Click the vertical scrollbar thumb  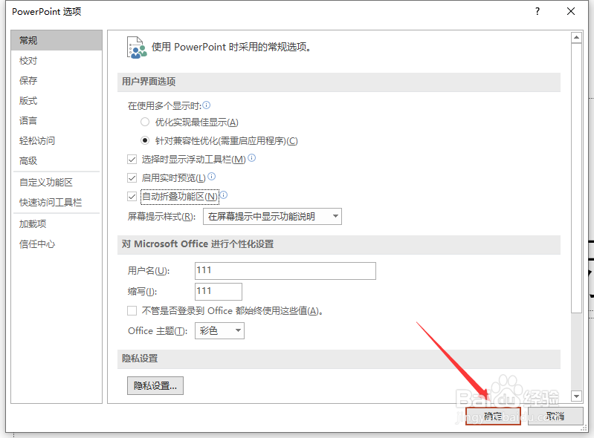click(x=577, y=178)
